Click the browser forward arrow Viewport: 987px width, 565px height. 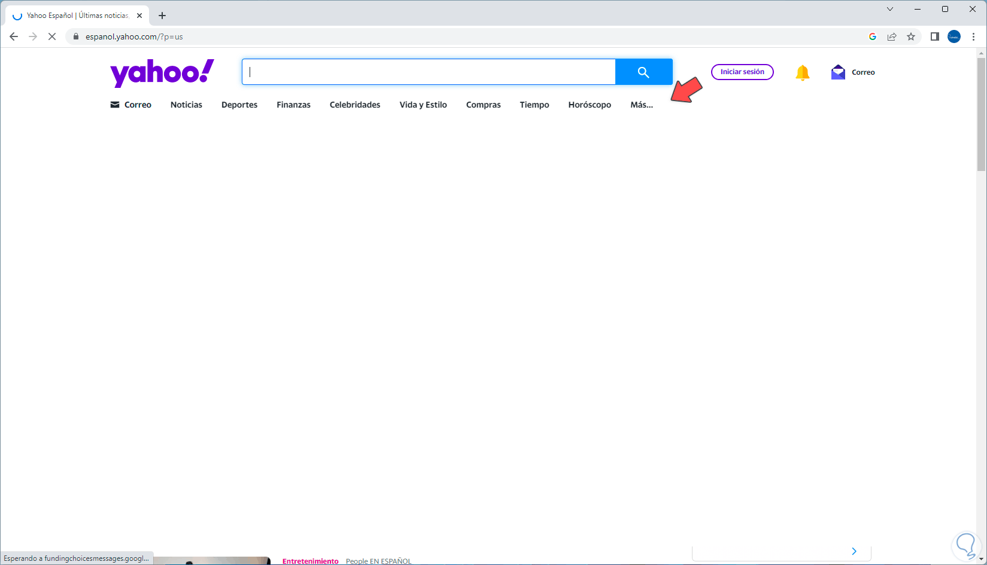(x=33, y=36)
